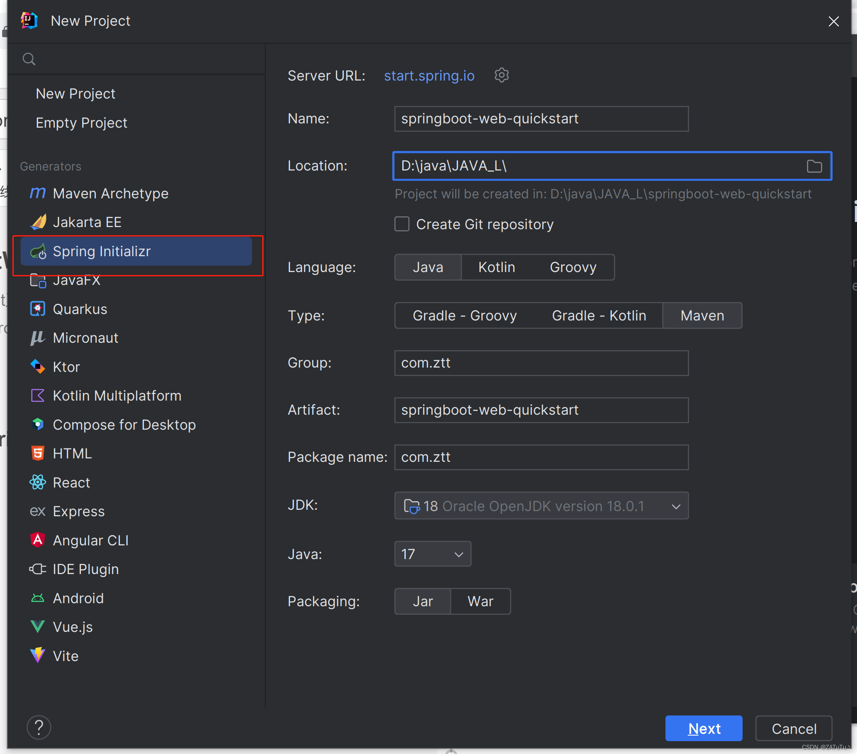
Task: Select War packaging
Action: tap(480, 601)
